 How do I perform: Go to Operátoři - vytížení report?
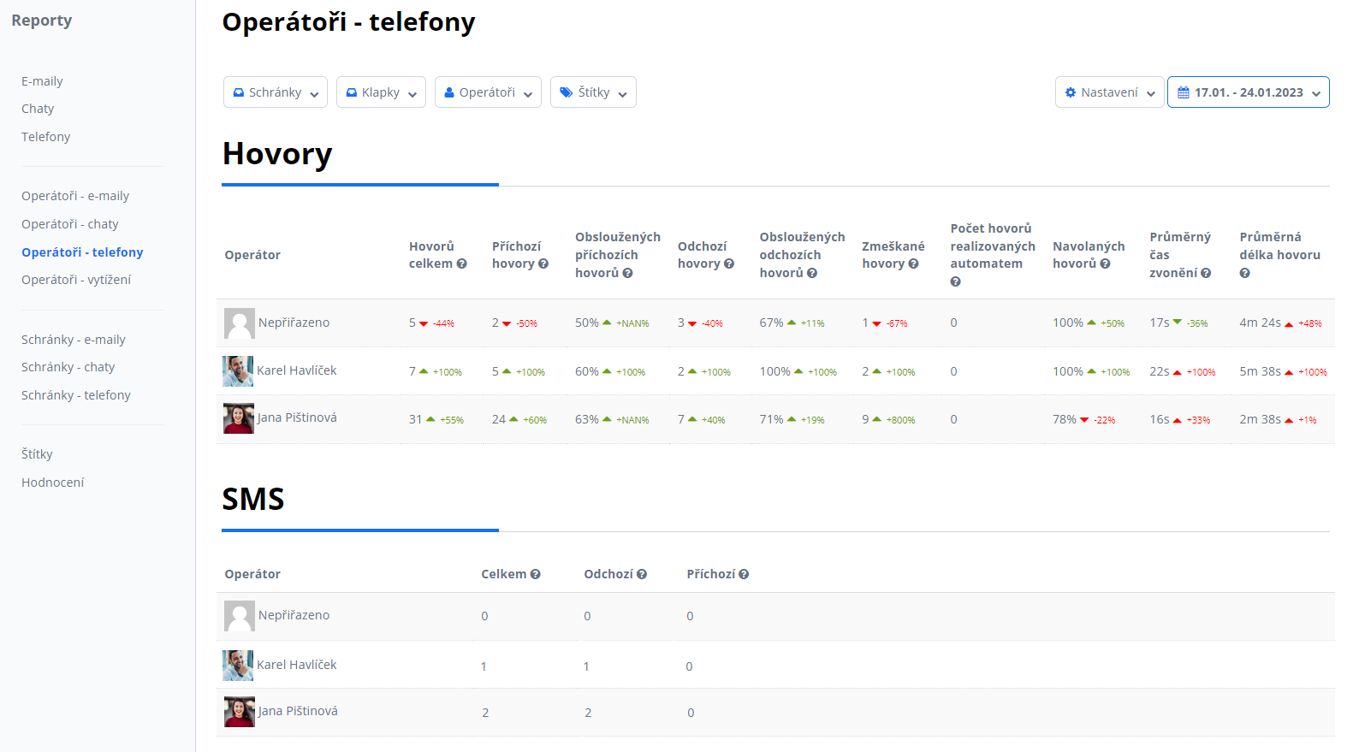point(76,280)
